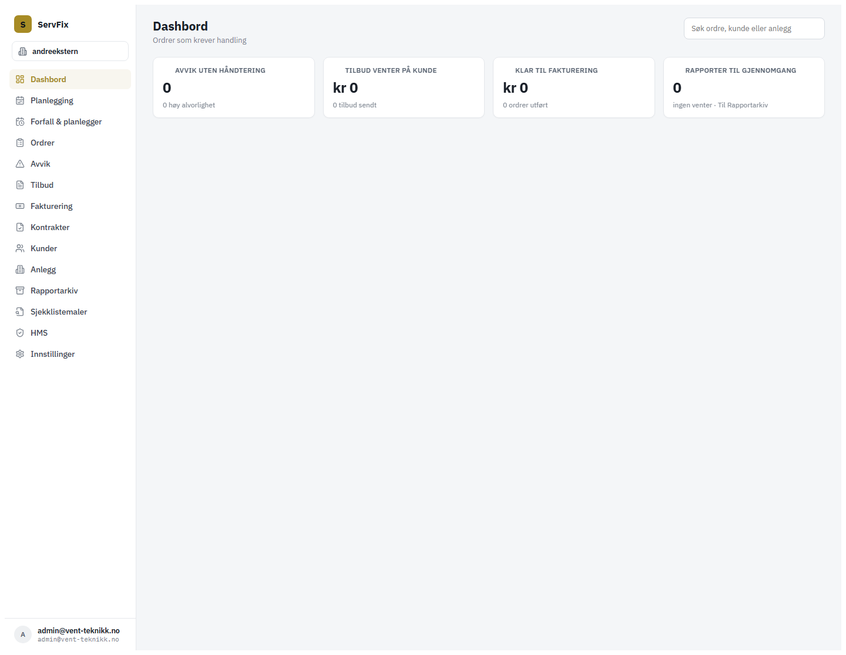The width and height of the screenshot is (846, 655).
Task: Open the Planlegging menu item
Action: click(70, 100)
